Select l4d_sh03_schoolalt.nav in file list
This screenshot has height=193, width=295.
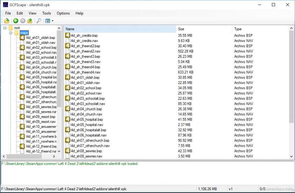(x=88, y=104)
